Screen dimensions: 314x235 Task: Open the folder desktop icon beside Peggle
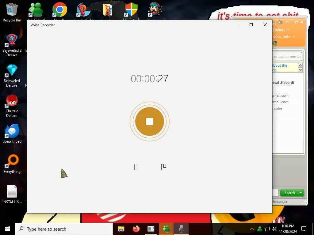(108, 10)
